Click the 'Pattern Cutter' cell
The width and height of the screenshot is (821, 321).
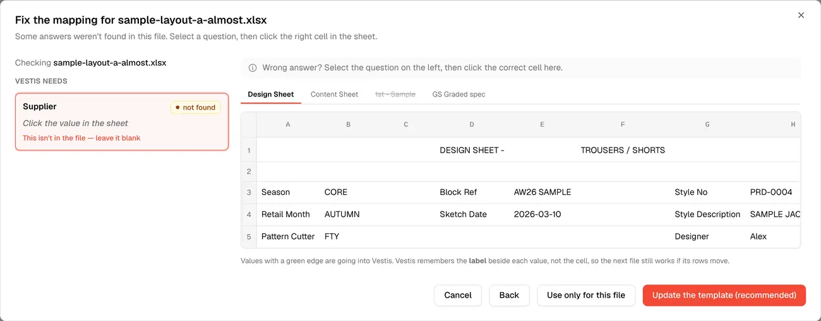click(288, 236)
